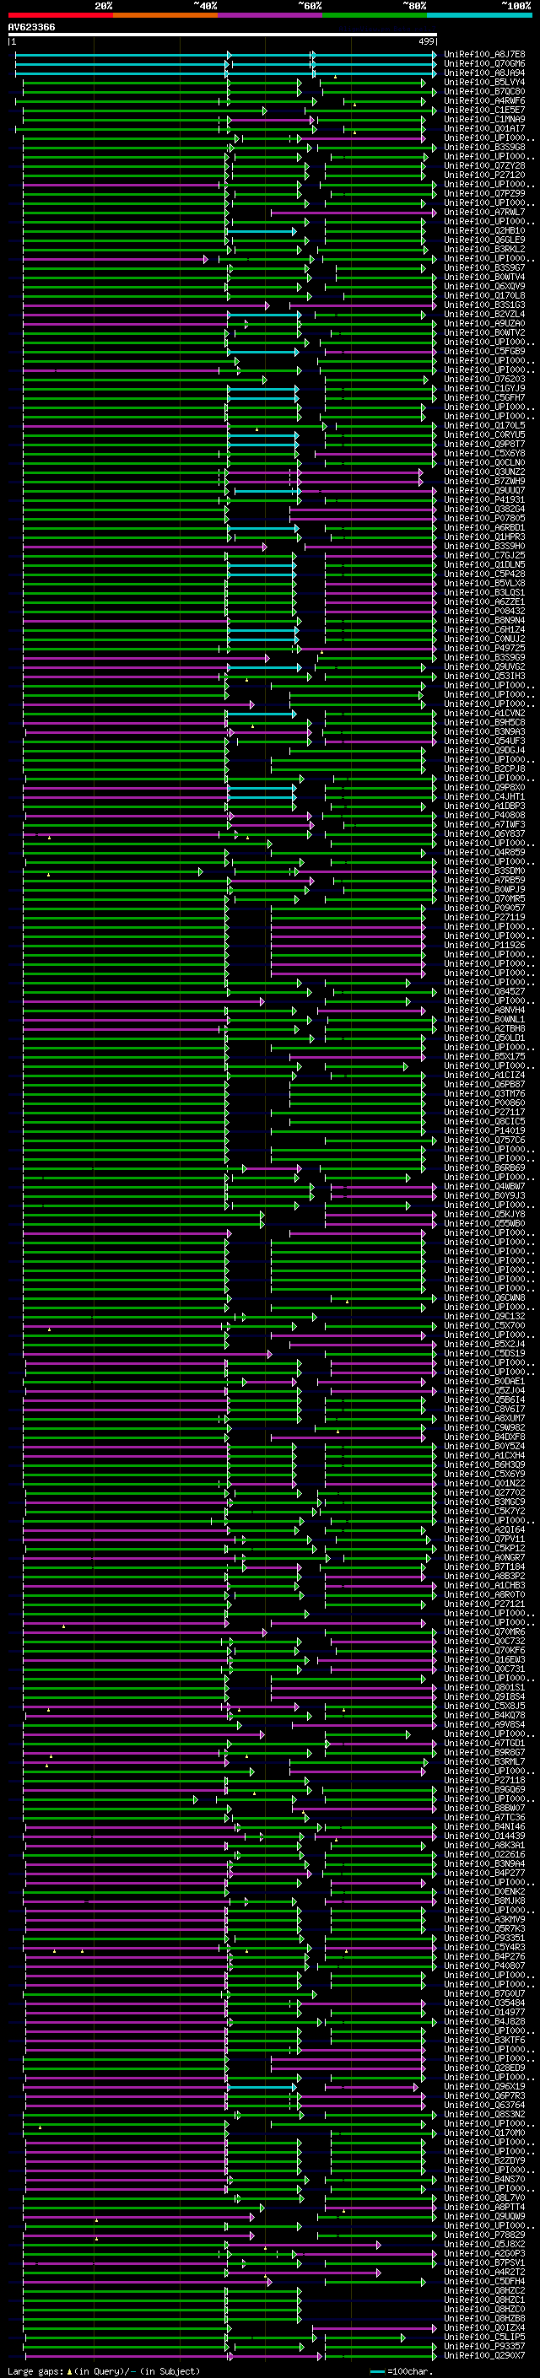Open the UniRef100_C1MNA9 entry

point(483,119)
